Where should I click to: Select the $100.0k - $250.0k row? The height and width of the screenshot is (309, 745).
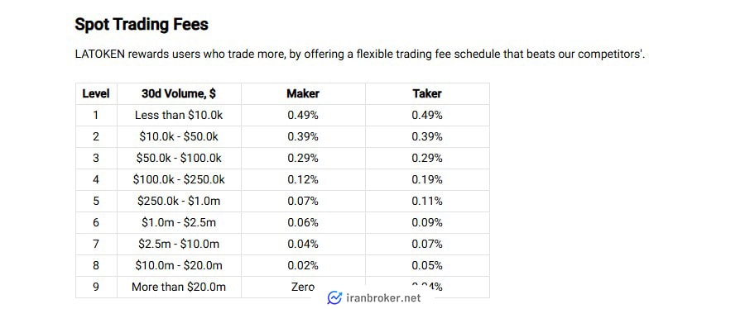[x=282, y=179]
